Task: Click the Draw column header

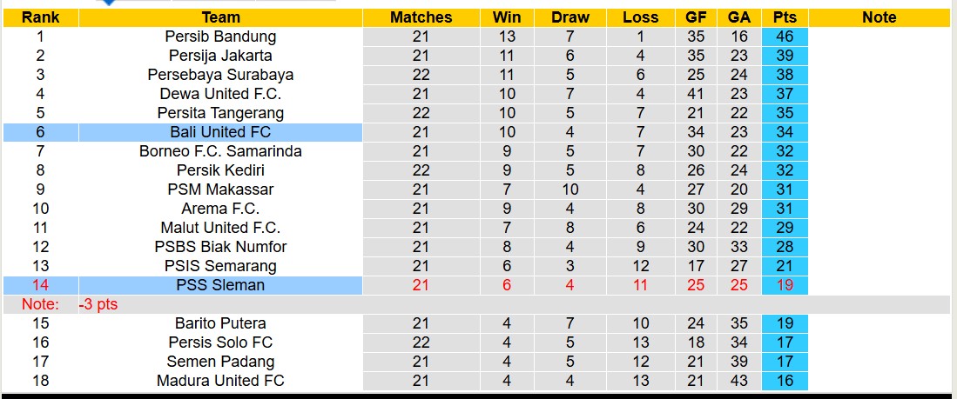Action: pyautogui.click(x=570, y=17)
